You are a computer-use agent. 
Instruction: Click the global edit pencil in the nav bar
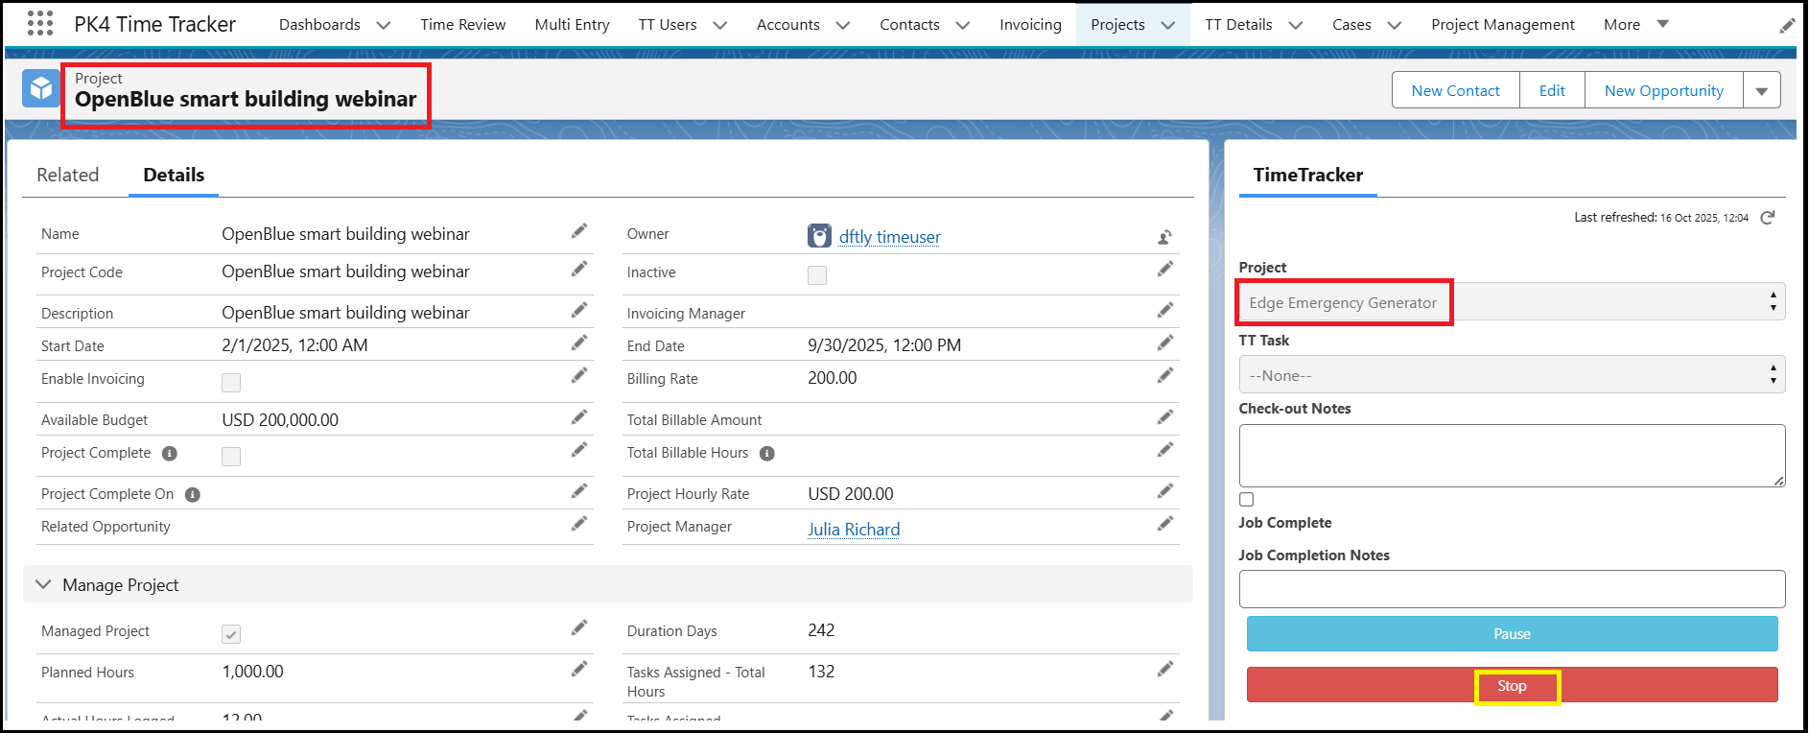pos(1787,26)
